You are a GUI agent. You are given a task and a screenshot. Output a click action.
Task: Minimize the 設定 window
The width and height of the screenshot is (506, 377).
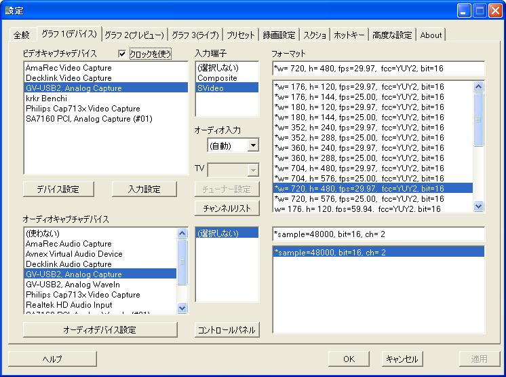click(464, 11)
